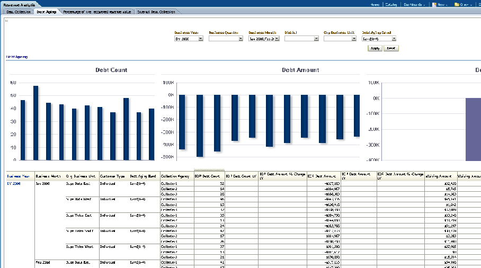
Task: Click the Home link in header
Action: (x=375, y=5)
